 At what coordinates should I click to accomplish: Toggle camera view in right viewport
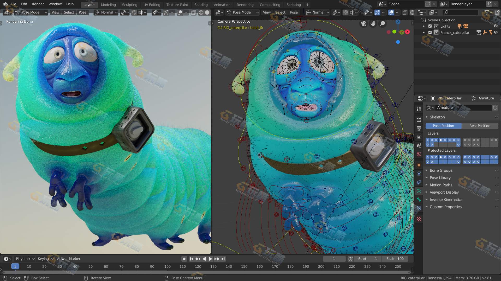pyautogui.click(x=363, y=24)
